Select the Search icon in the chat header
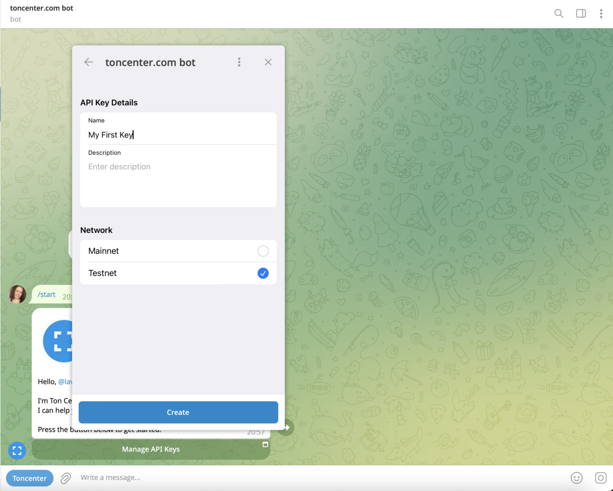This screenshot has height=491, width=613. click(x=559, y=14)
